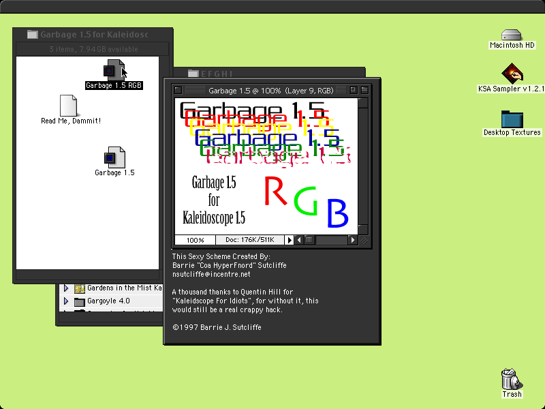Open the Desktop Textures folder icon

[x=512, y=119]
